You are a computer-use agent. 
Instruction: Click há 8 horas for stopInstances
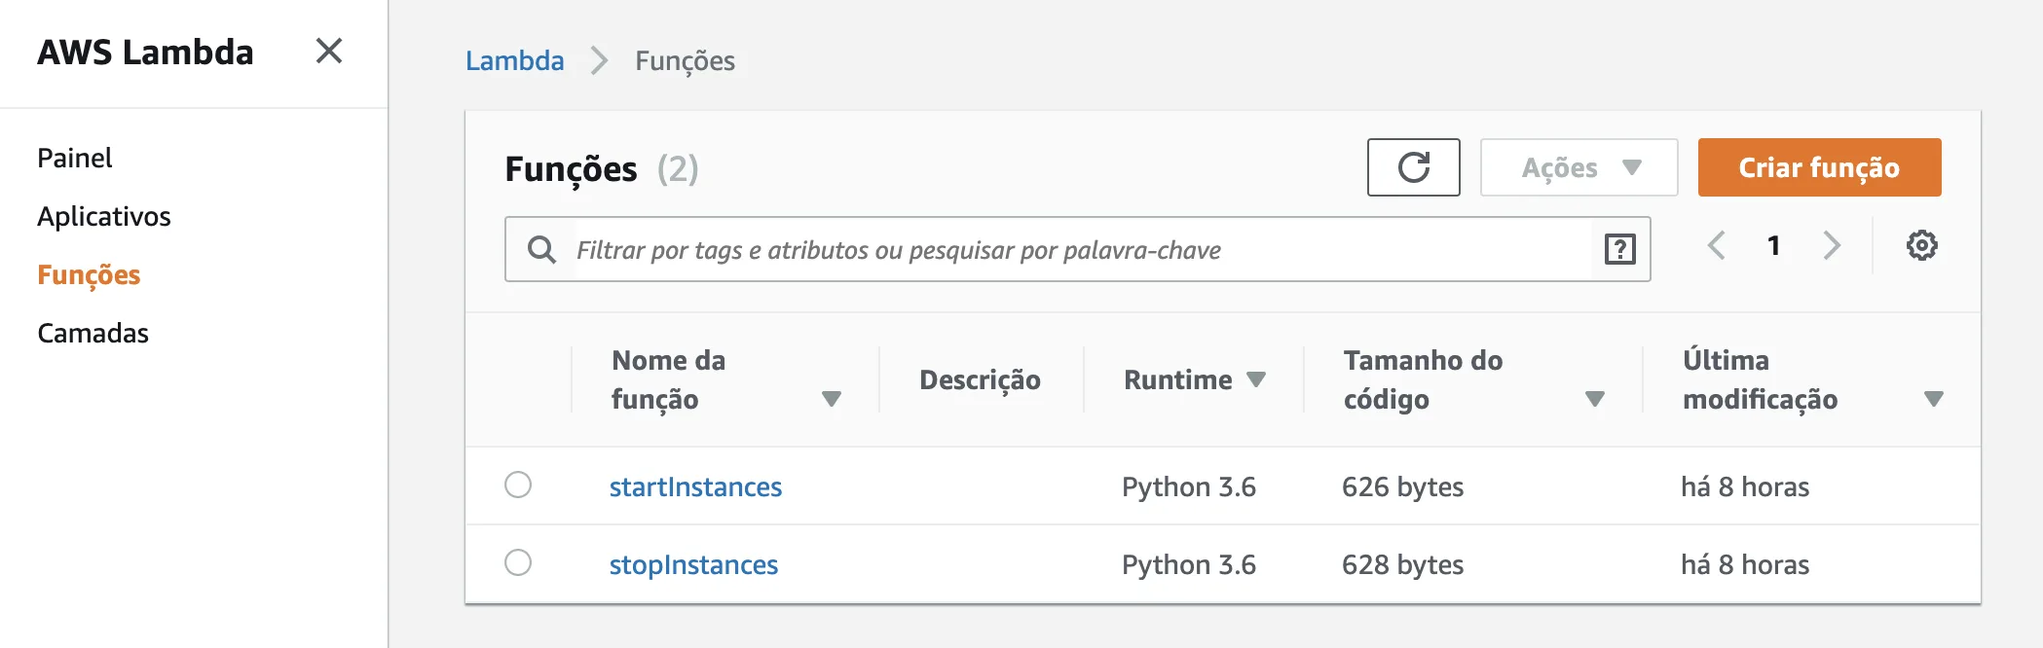pyautogui.click(x=1745, y=564)
